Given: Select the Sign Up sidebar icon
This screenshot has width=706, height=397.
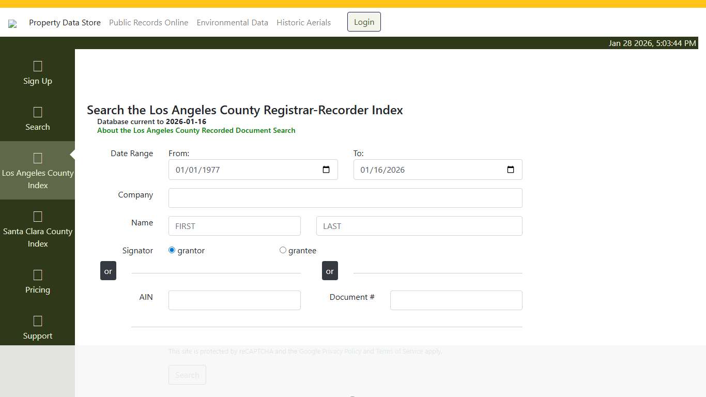Looking at the screenshot, I should (x=37, y=66).
